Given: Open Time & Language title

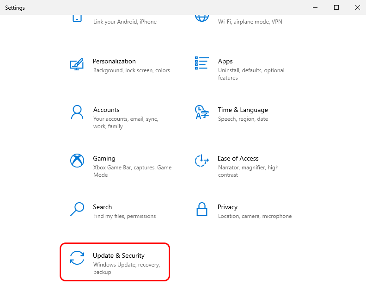Looking at the screenshot, I should 243,110.
